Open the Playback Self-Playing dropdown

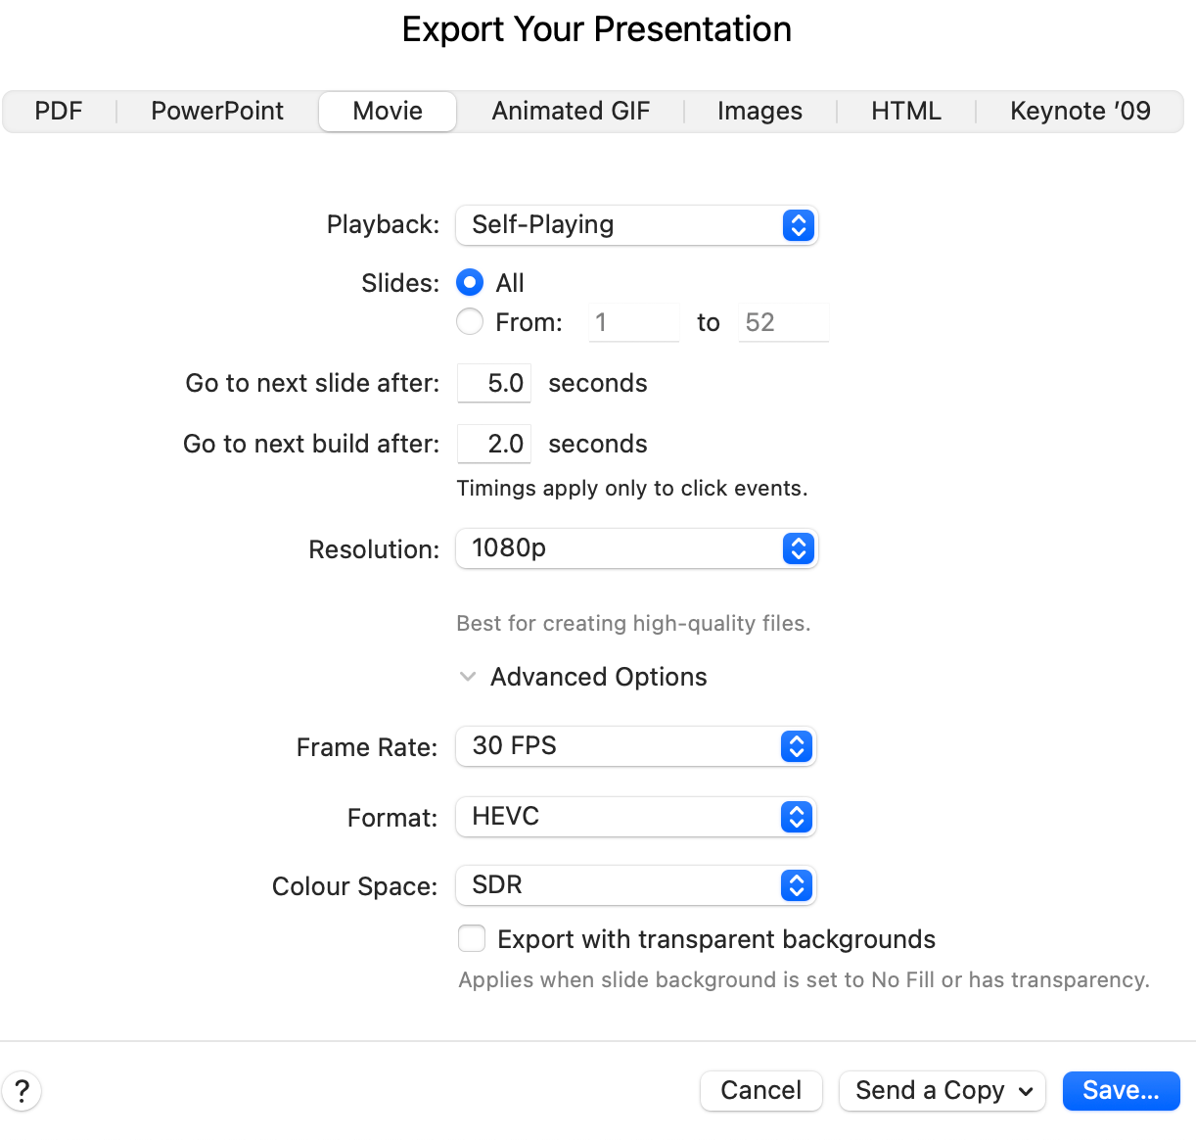(x=636, y=225)
